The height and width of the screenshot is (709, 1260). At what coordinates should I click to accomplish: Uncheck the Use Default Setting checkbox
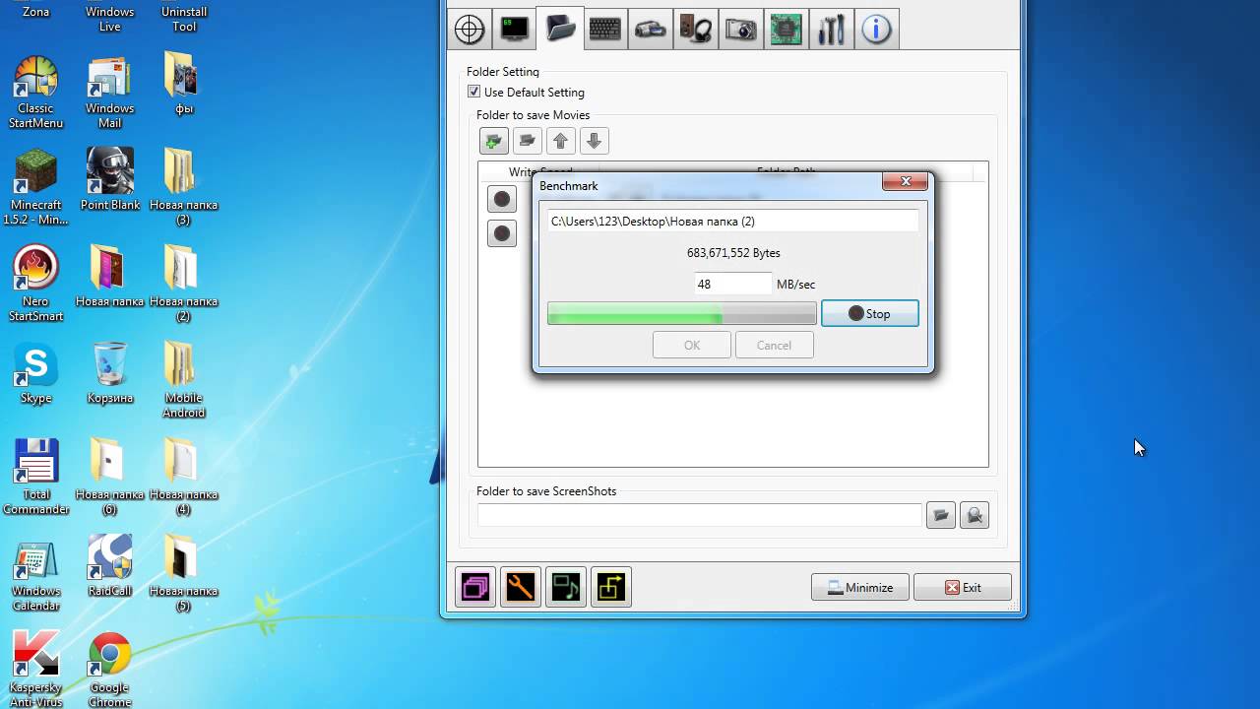coord(474,92)
